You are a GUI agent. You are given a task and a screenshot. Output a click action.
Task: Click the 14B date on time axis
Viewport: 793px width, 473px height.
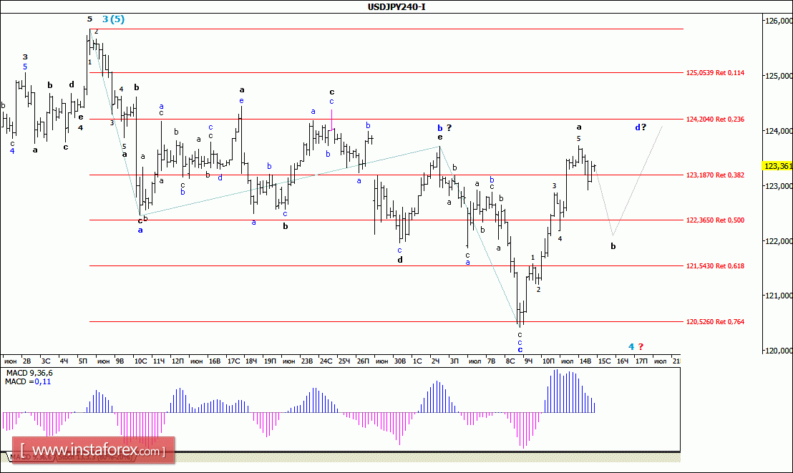[585, 361]
